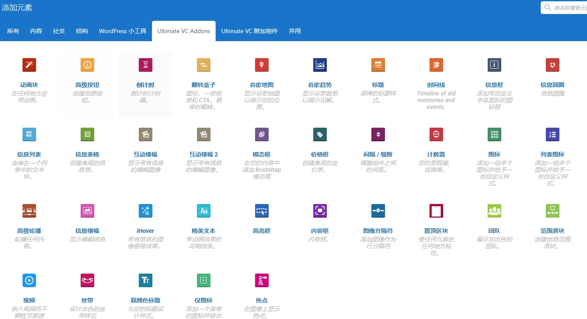This screenshot has height=319, width=587.
Task: Open the 谷歌地图 element
Action: click(x=261, y=65)
